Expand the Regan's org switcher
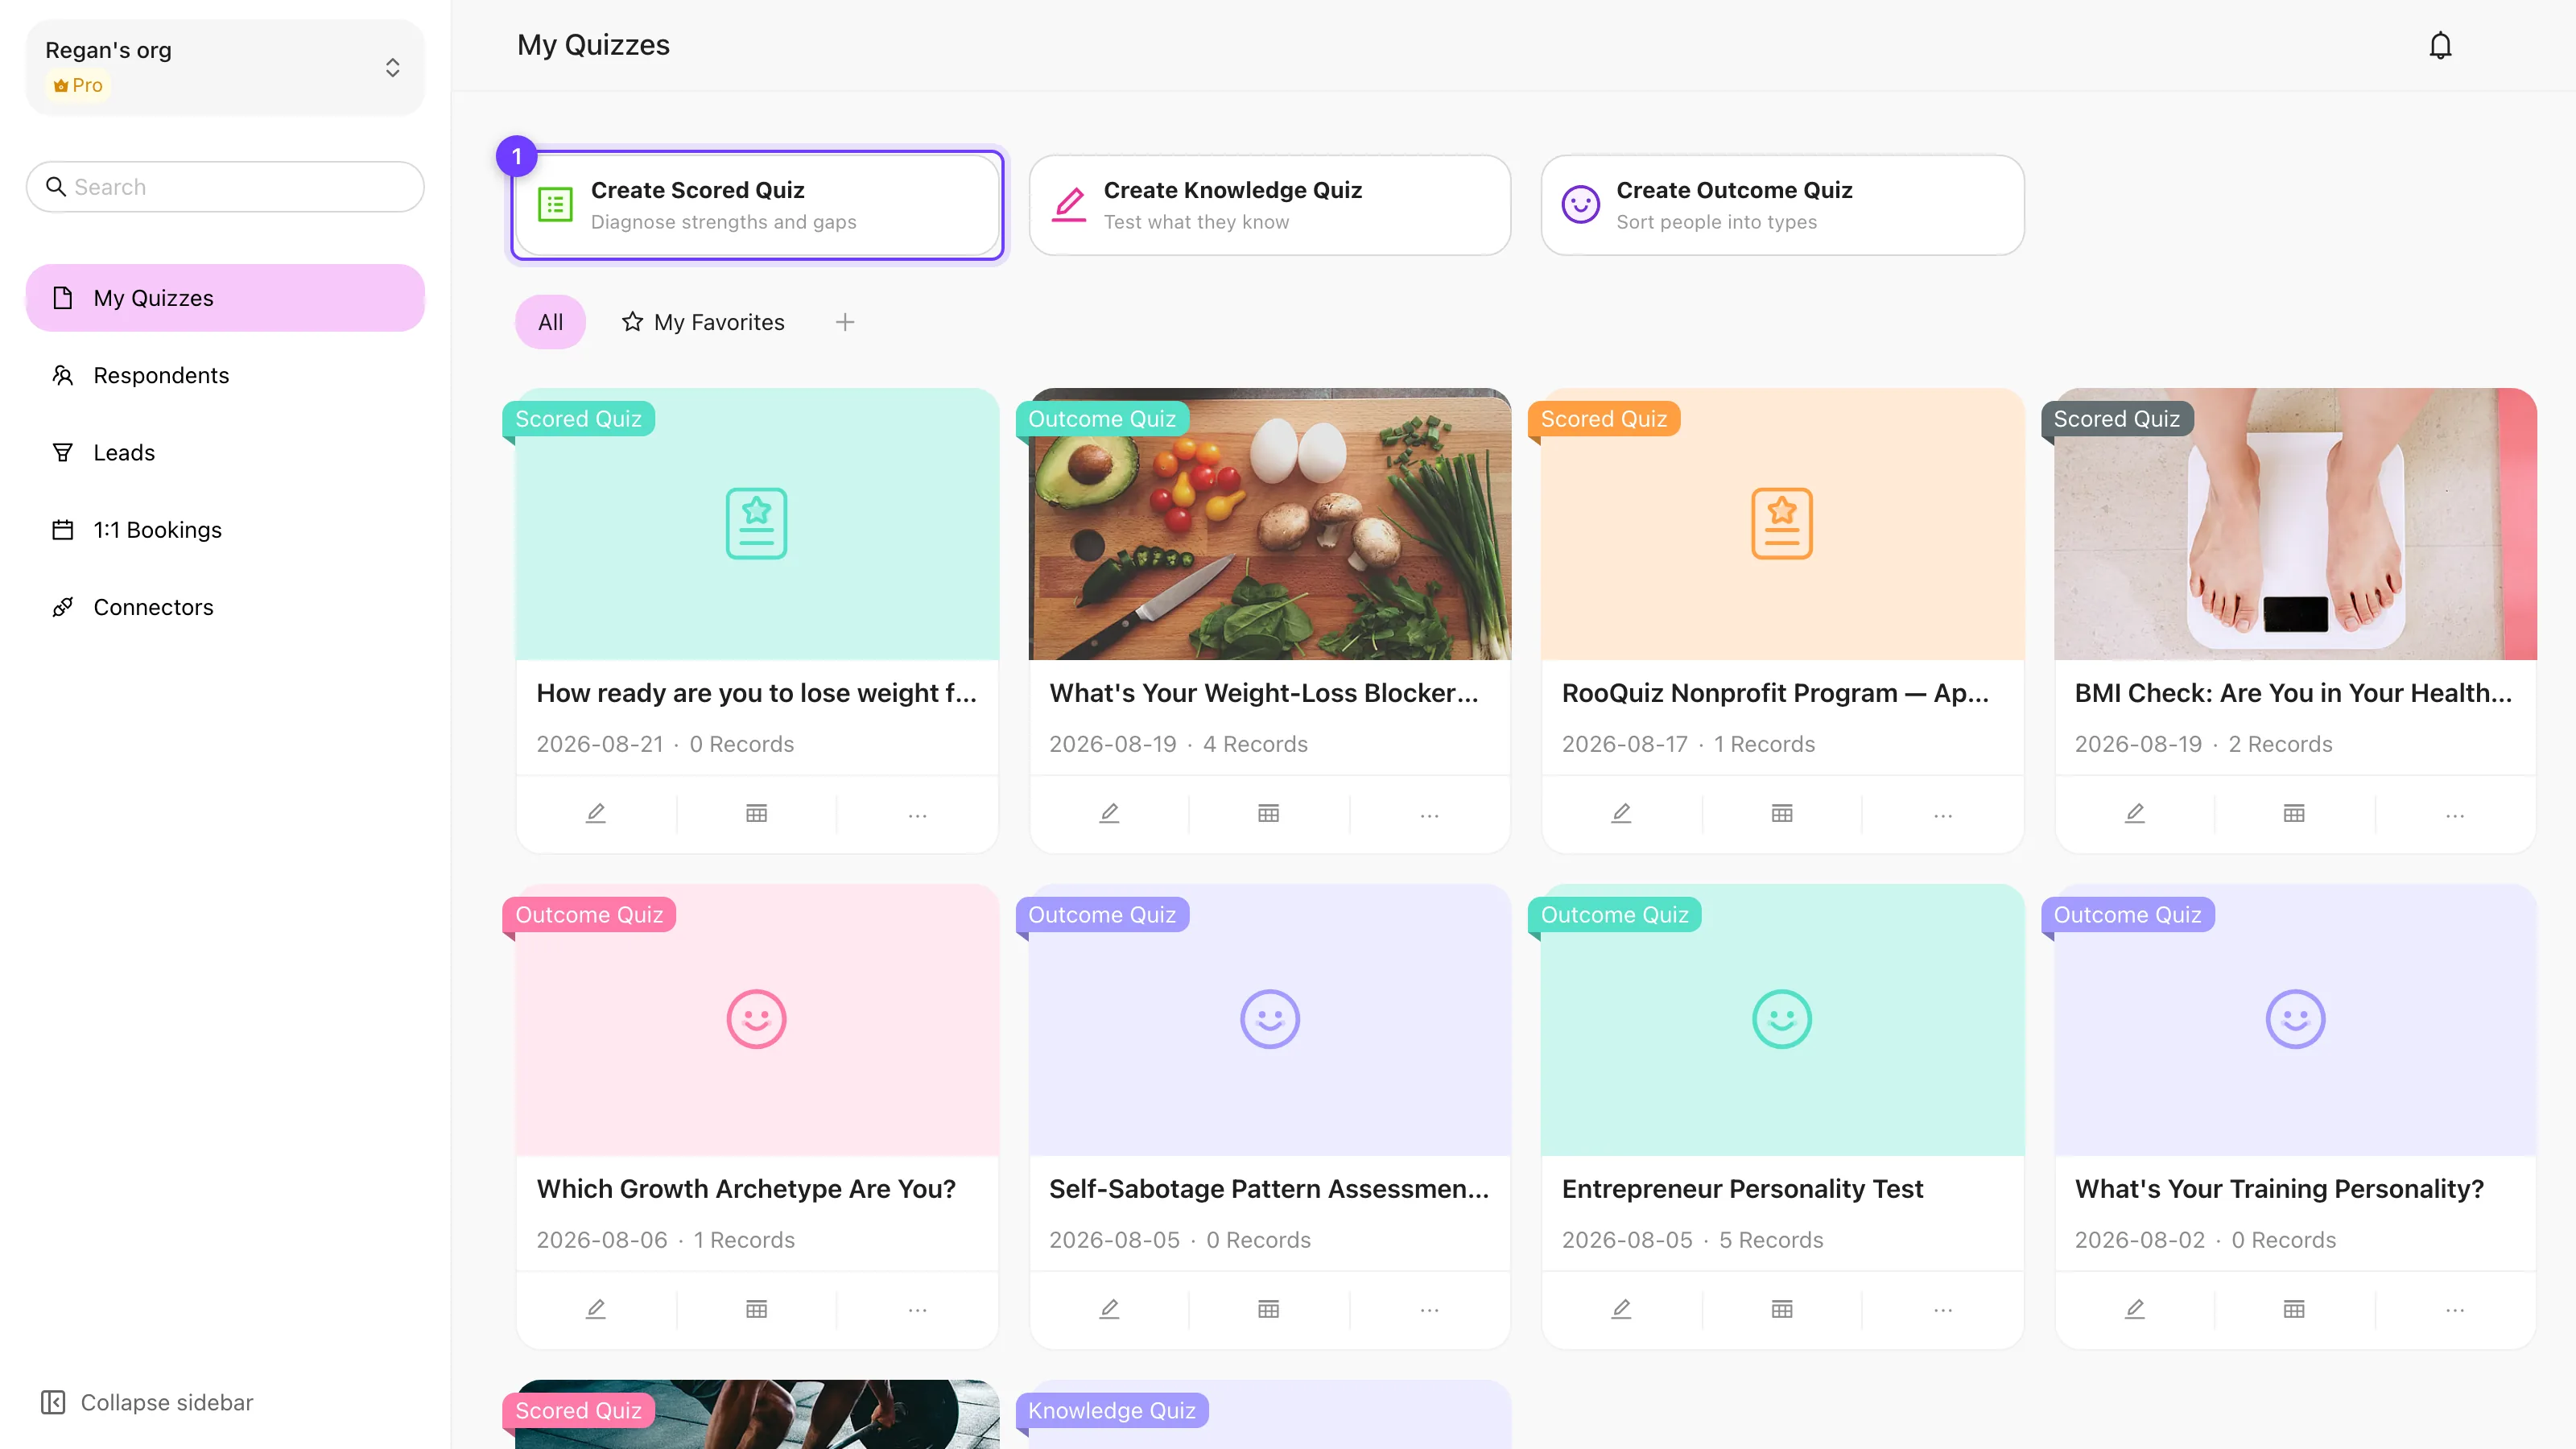Image resolution: width=2576 pixels, height=1449 pixels. [225, 67]
